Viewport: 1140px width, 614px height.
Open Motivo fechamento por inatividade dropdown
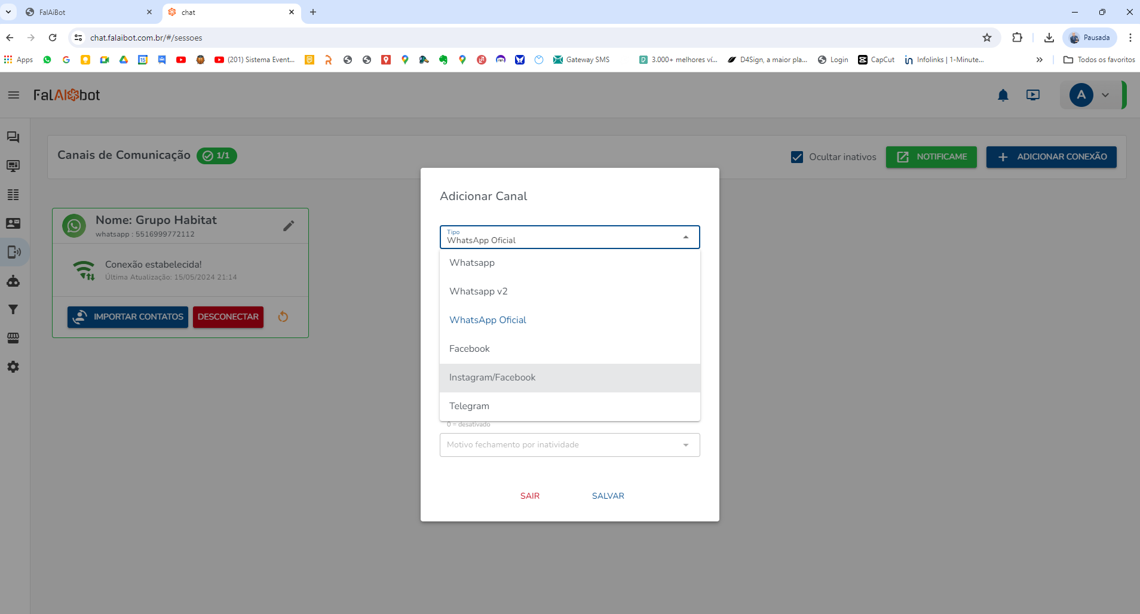570,445
